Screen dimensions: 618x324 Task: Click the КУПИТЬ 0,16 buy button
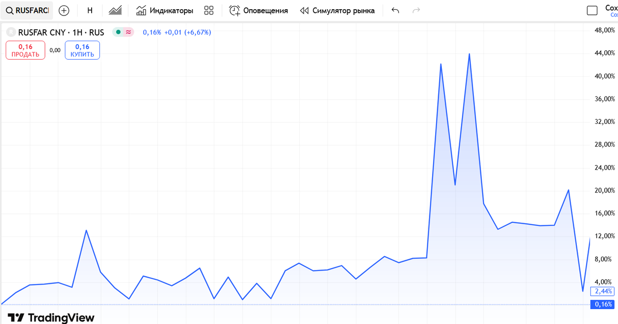coord(82,50)
